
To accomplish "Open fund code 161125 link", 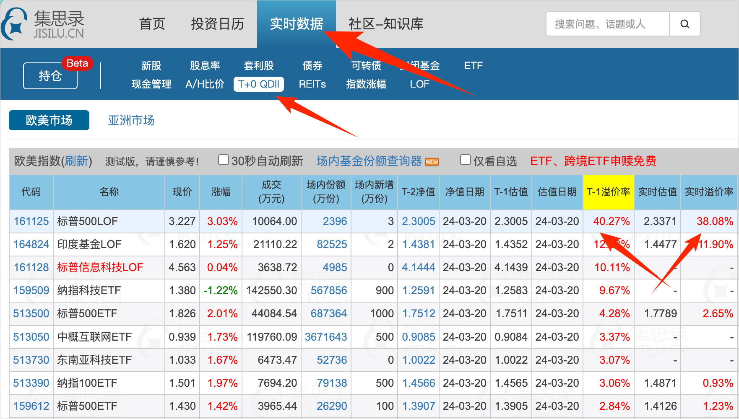I will click(31, 221).
